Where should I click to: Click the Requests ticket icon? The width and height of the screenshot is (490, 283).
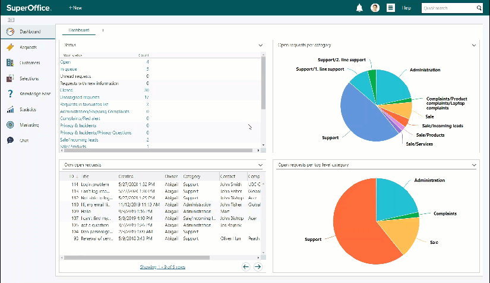tap(10, 47)
